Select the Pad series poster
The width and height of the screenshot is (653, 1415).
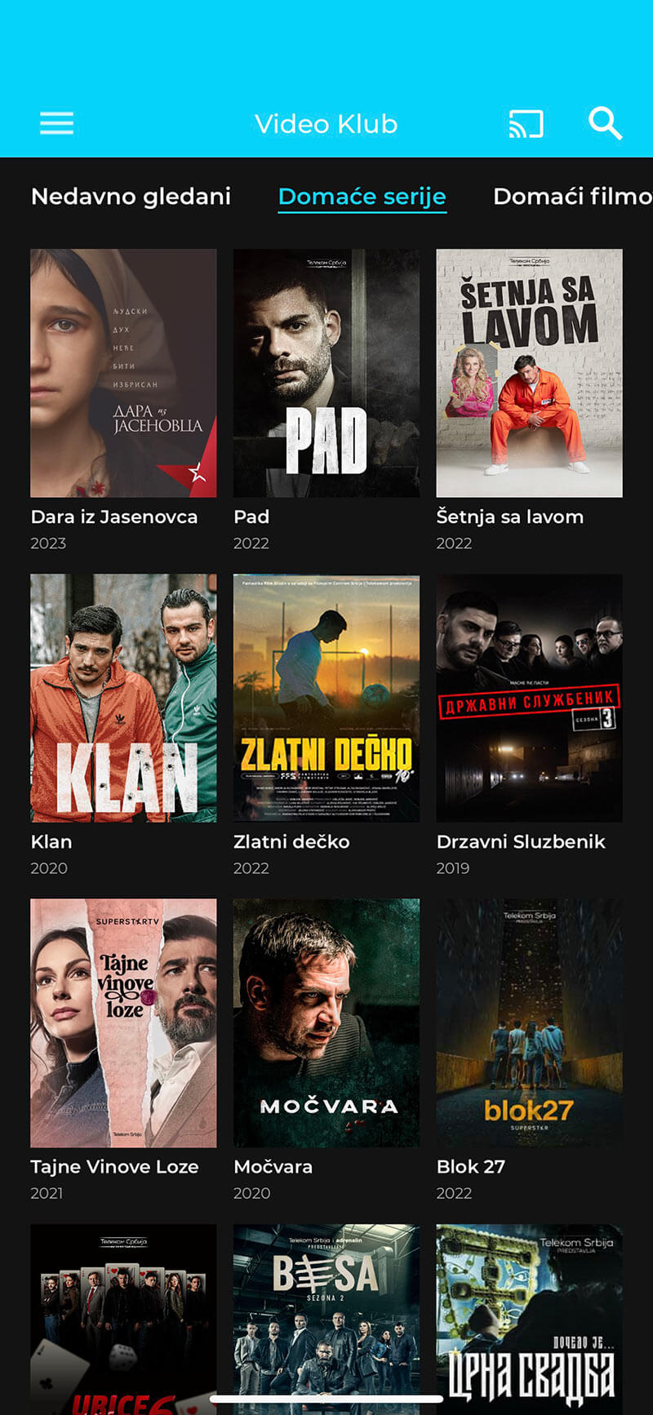(x=326, y=373)
